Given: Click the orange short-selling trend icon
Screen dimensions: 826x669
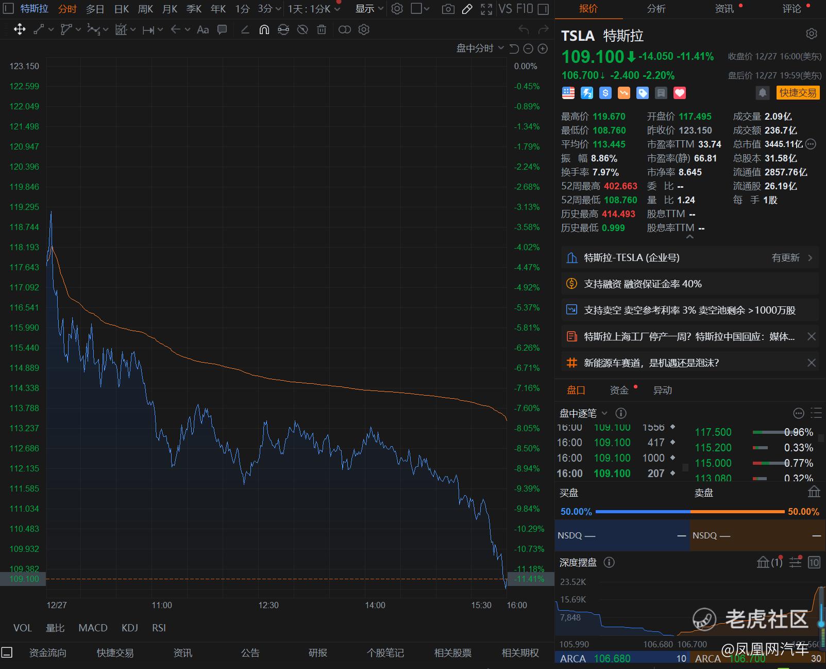Looking at the screenshot, I should pos(624,93).
